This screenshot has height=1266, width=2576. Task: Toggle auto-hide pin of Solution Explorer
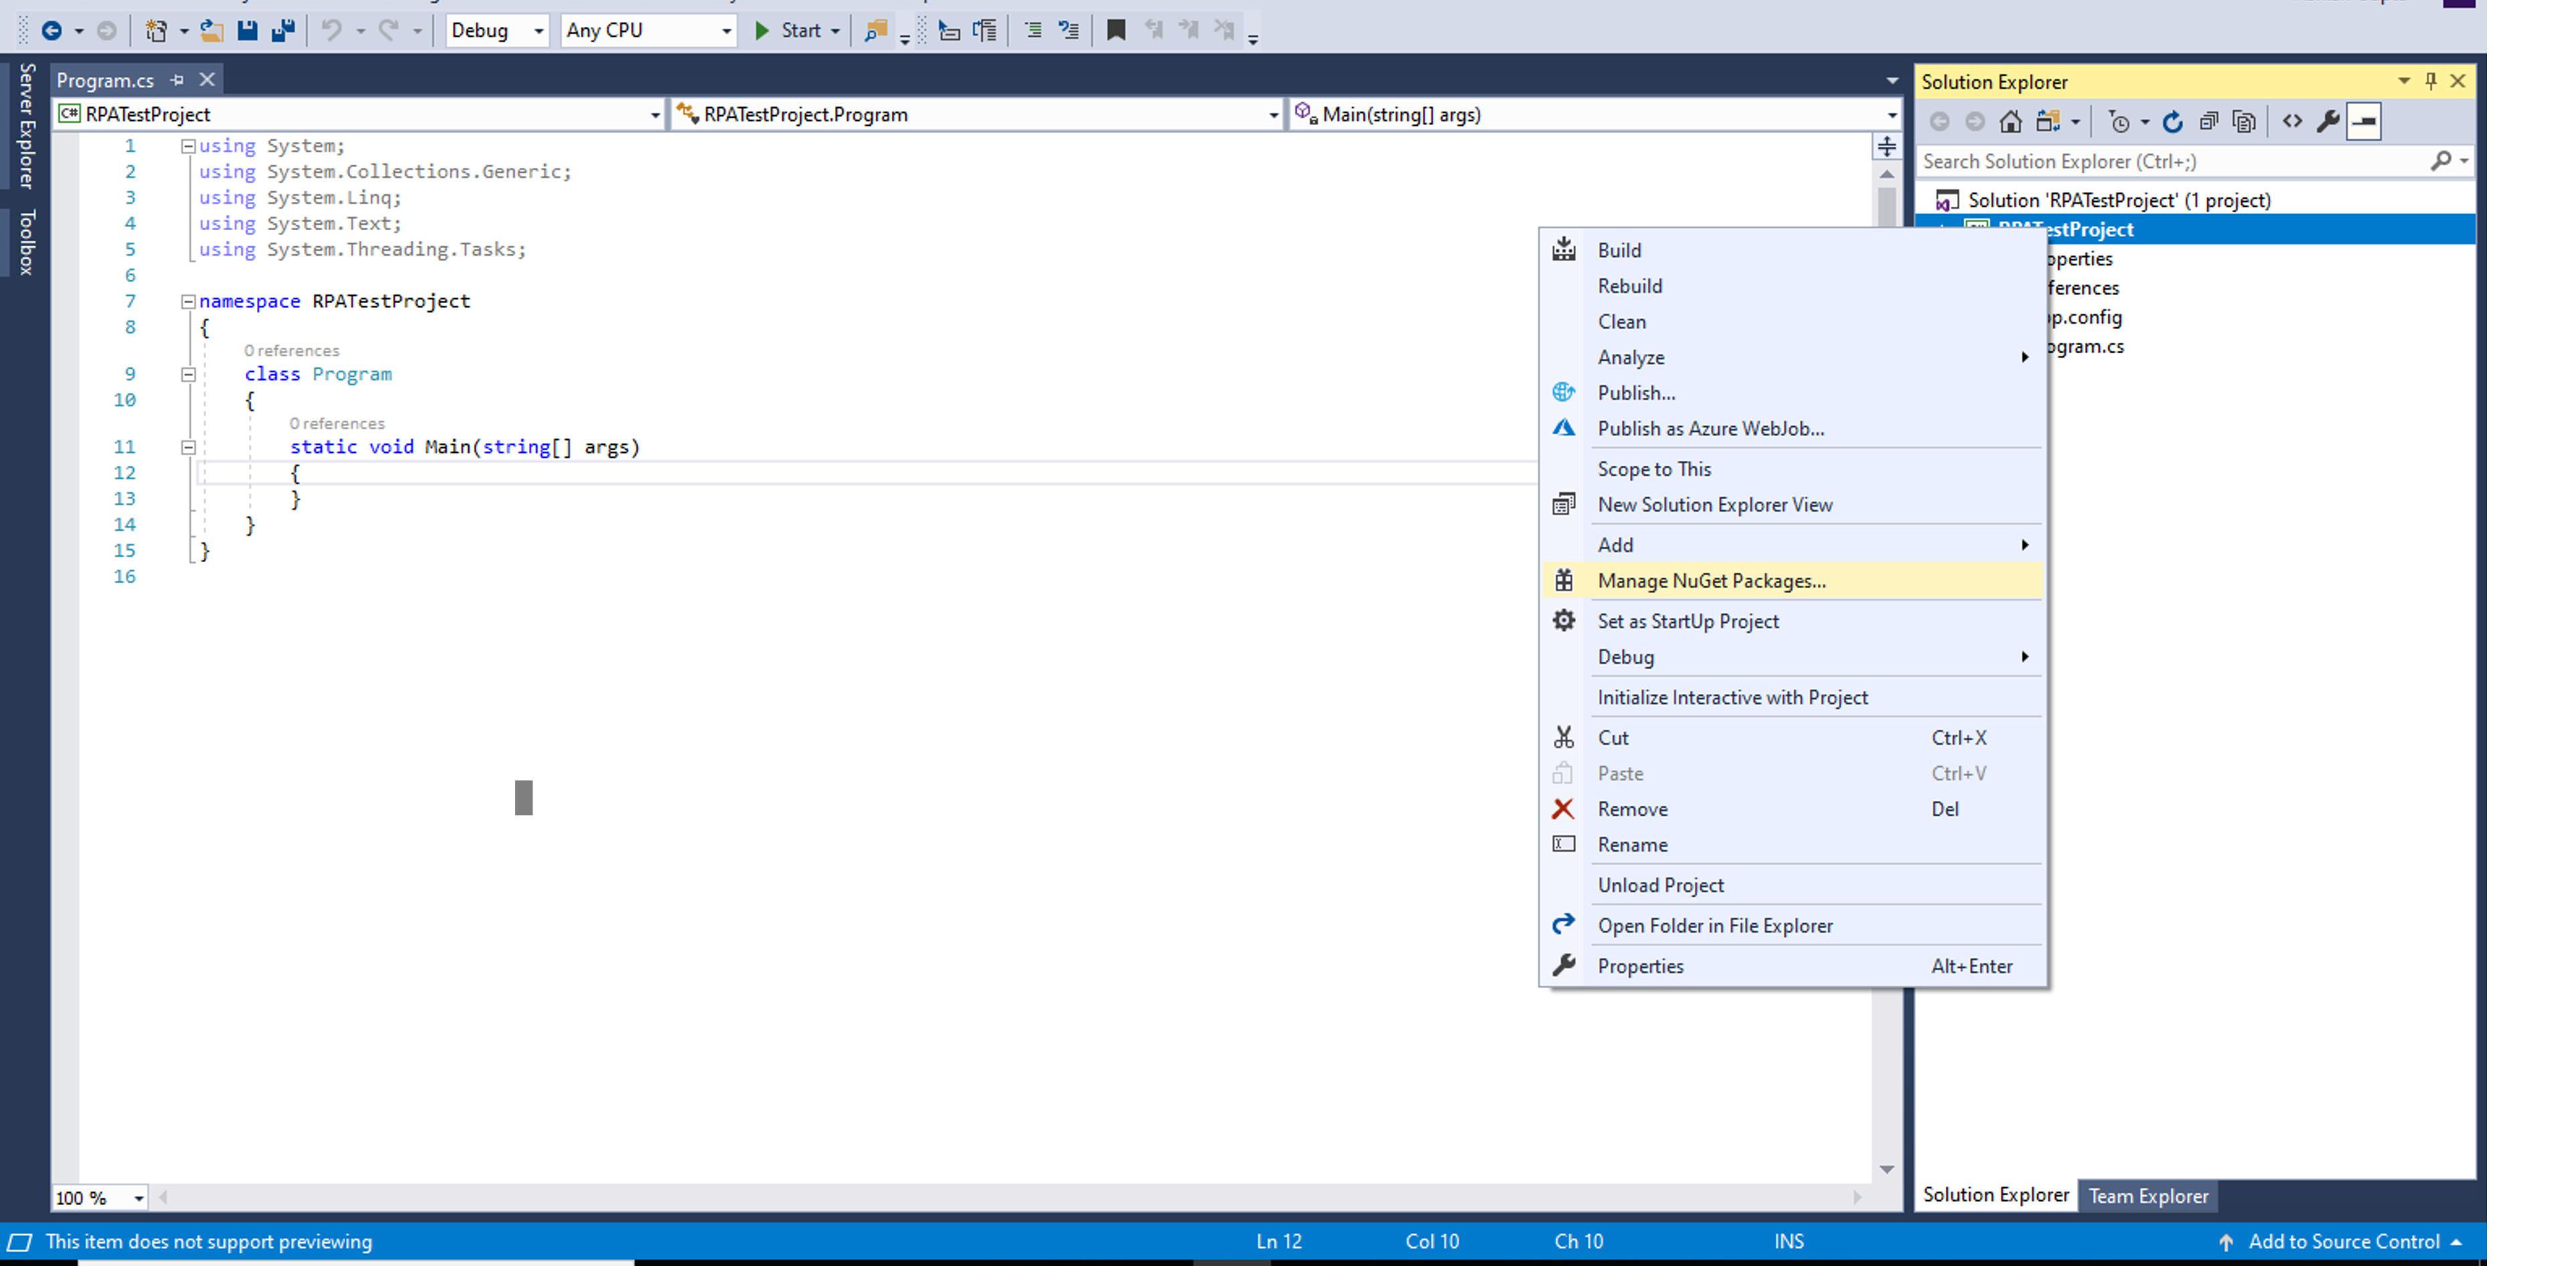pos(2431,81)
